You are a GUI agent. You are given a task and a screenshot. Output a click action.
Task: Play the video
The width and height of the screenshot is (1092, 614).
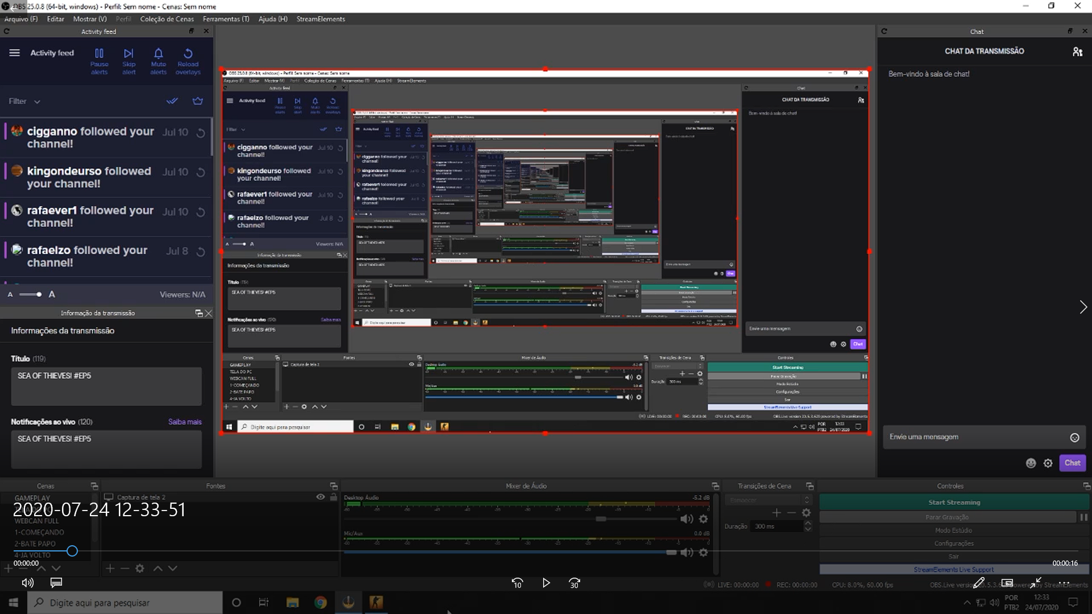(x=546, y=583)
